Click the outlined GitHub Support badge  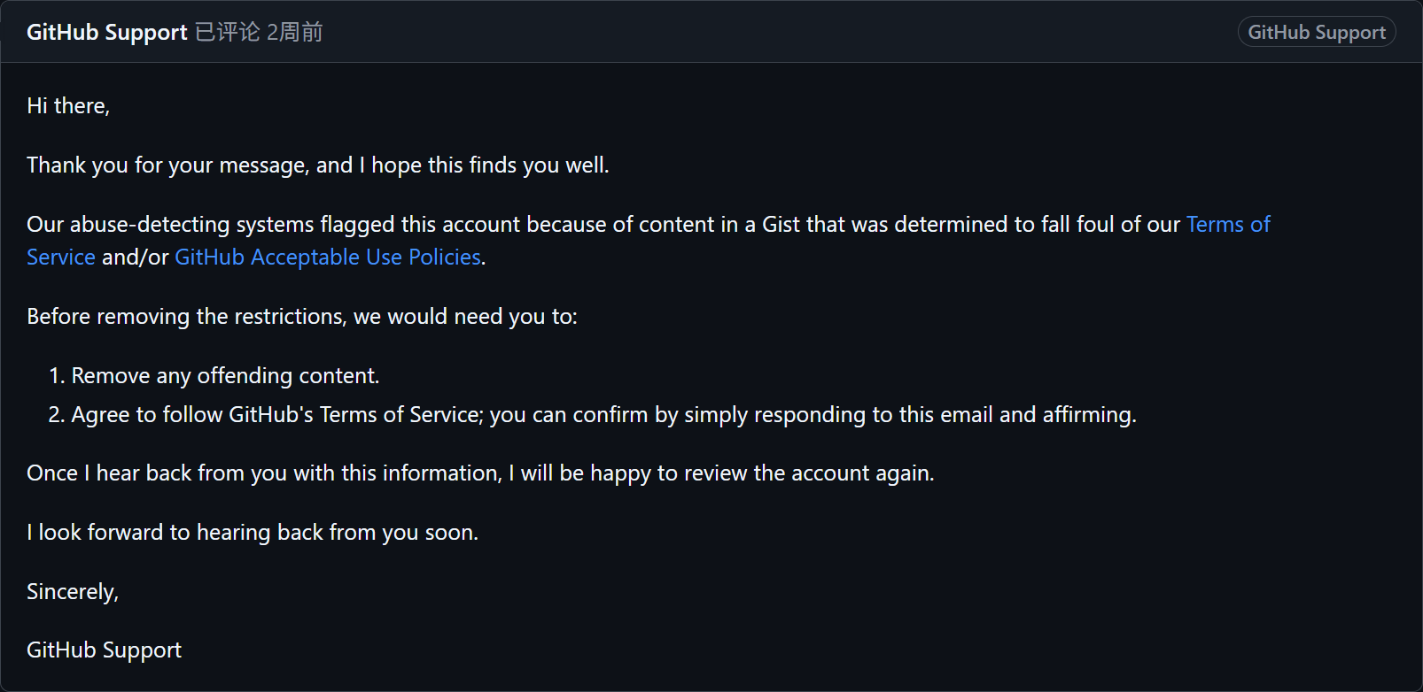(x=1317, y=32)
